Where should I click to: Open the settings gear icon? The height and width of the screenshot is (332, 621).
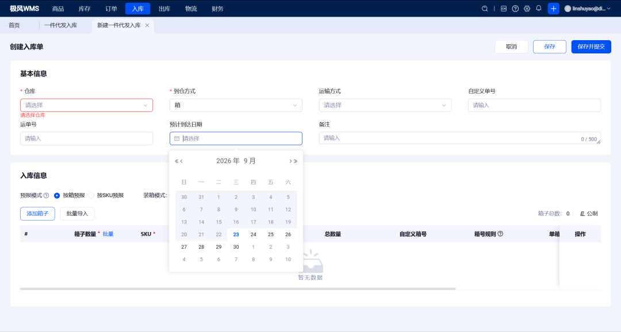click(x=527, y=9)
